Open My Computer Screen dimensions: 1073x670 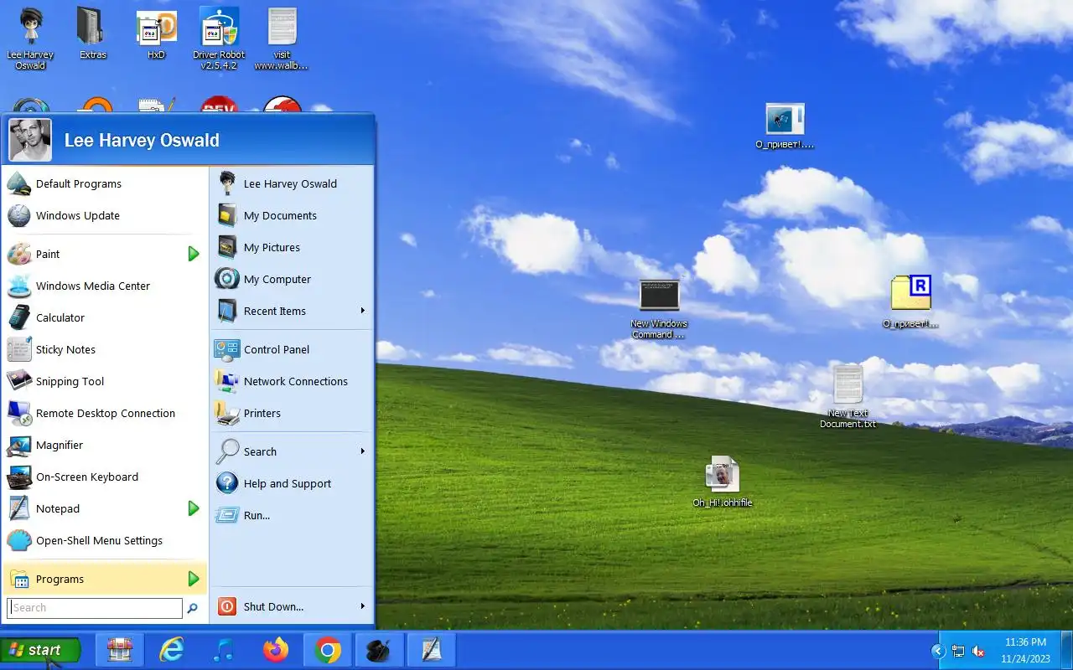(x=291, y=279)
